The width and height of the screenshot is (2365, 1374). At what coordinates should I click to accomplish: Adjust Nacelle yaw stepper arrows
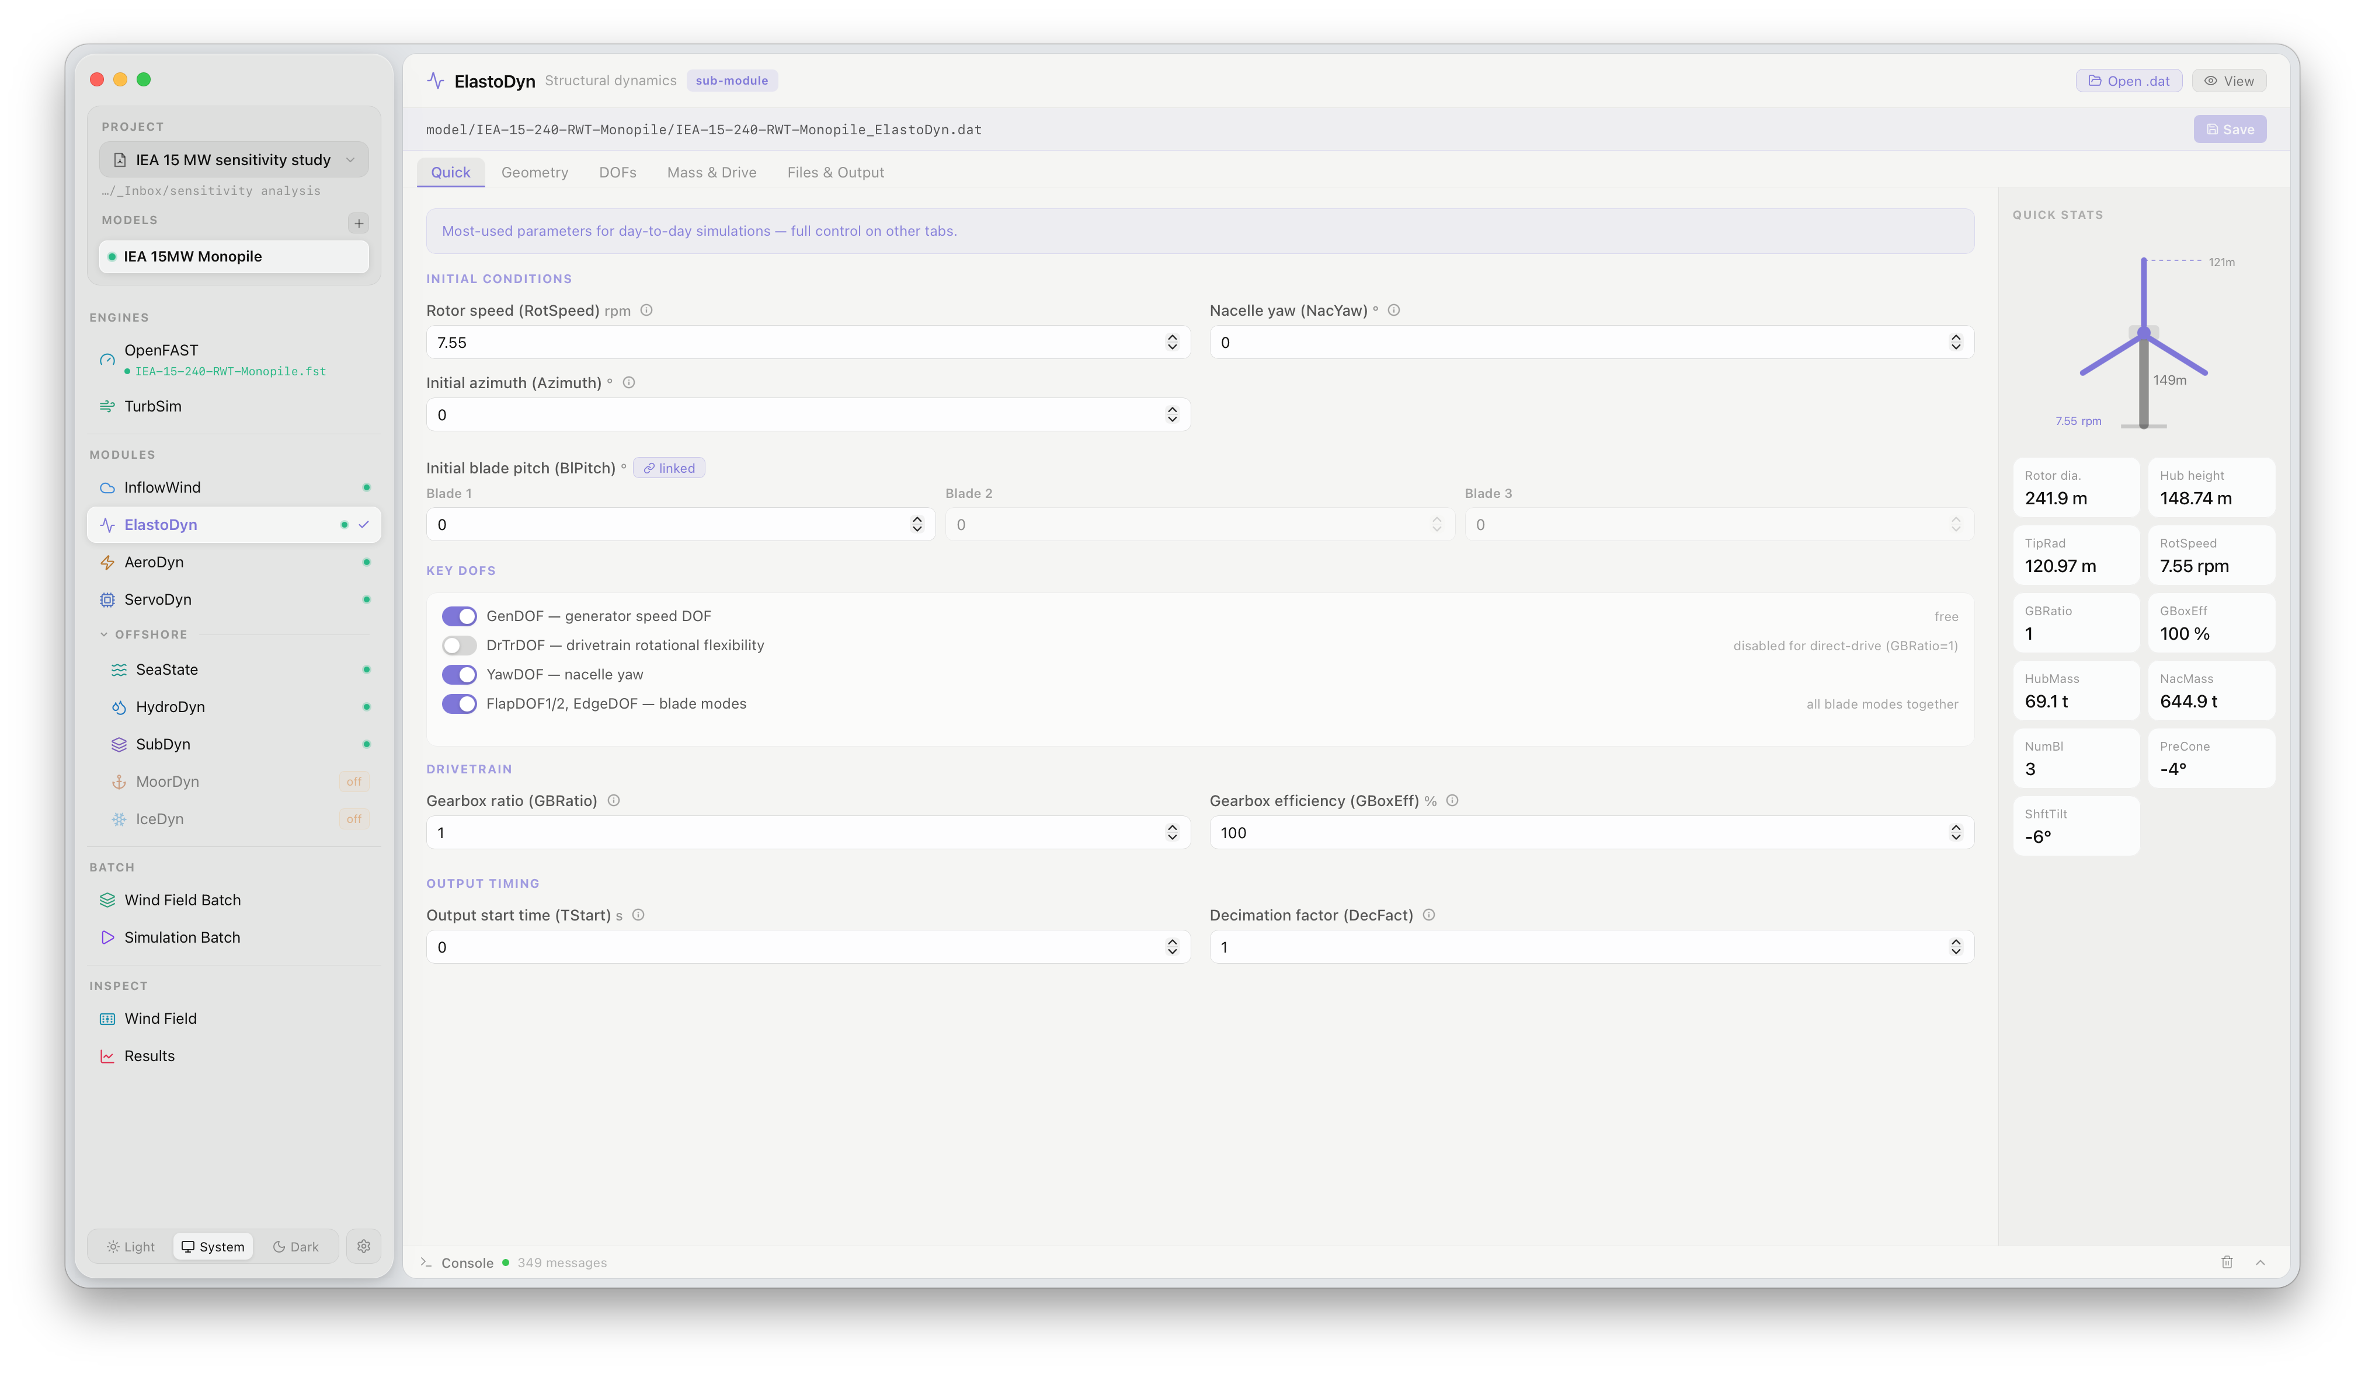coord(1956,342)
